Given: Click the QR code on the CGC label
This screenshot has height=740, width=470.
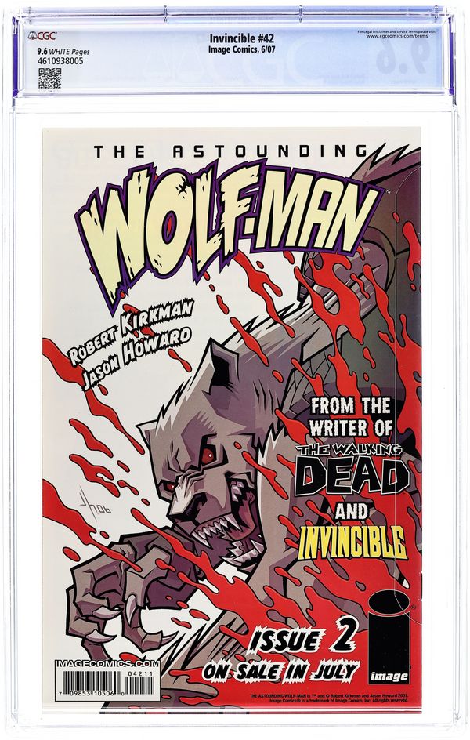Looking at the screenshot, I should pos(49,78).
